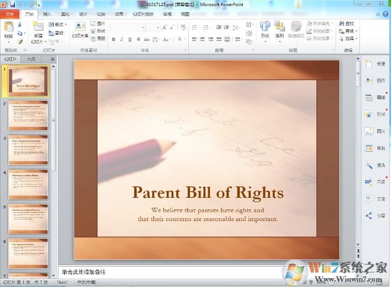Click the Find (查找) binoculars
Image resolution: width=391 pixels, height=287 pixels.
(346, 23)
